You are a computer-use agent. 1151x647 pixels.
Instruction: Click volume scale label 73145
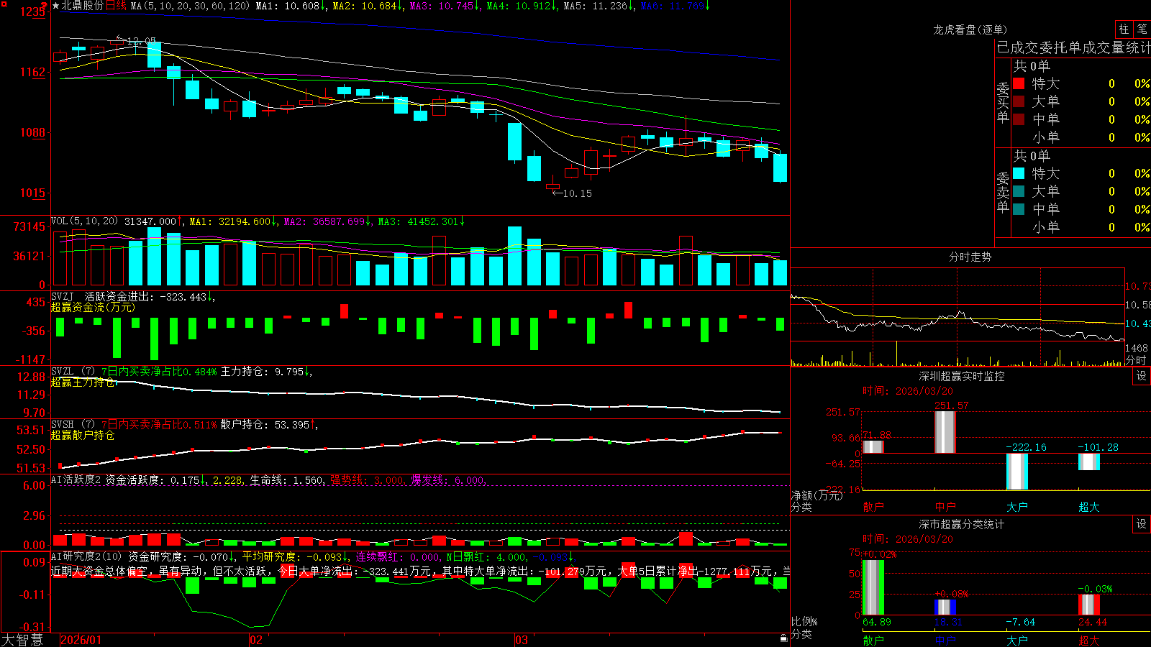[x=29, y=226]
